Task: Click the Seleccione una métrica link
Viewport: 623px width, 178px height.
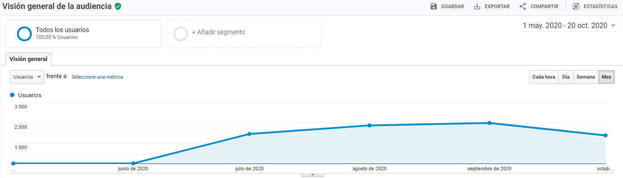Action: [x=97, y=77]
